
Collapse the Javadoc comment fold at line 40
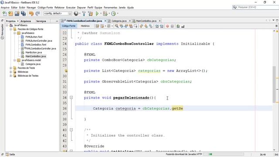click(x=71, y=130)
